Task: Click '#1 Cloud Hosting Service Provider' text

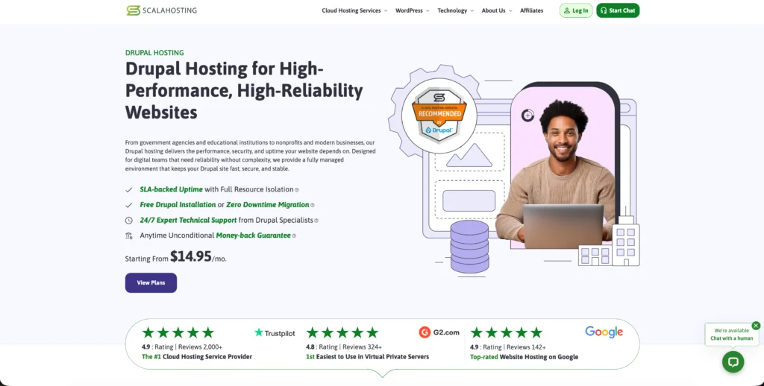Action: (x=197, y=357)
